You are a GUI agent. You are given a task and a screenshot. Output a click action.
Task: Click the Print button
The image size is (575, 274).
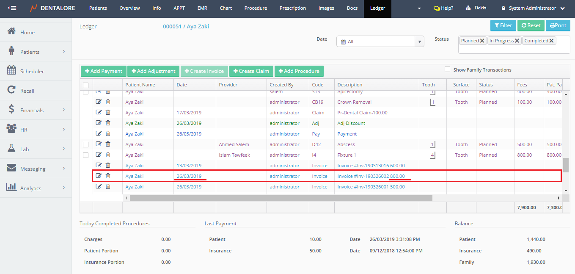558,25
